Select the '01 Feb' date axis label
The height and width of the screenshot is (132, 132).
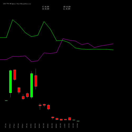coord(31,126)
